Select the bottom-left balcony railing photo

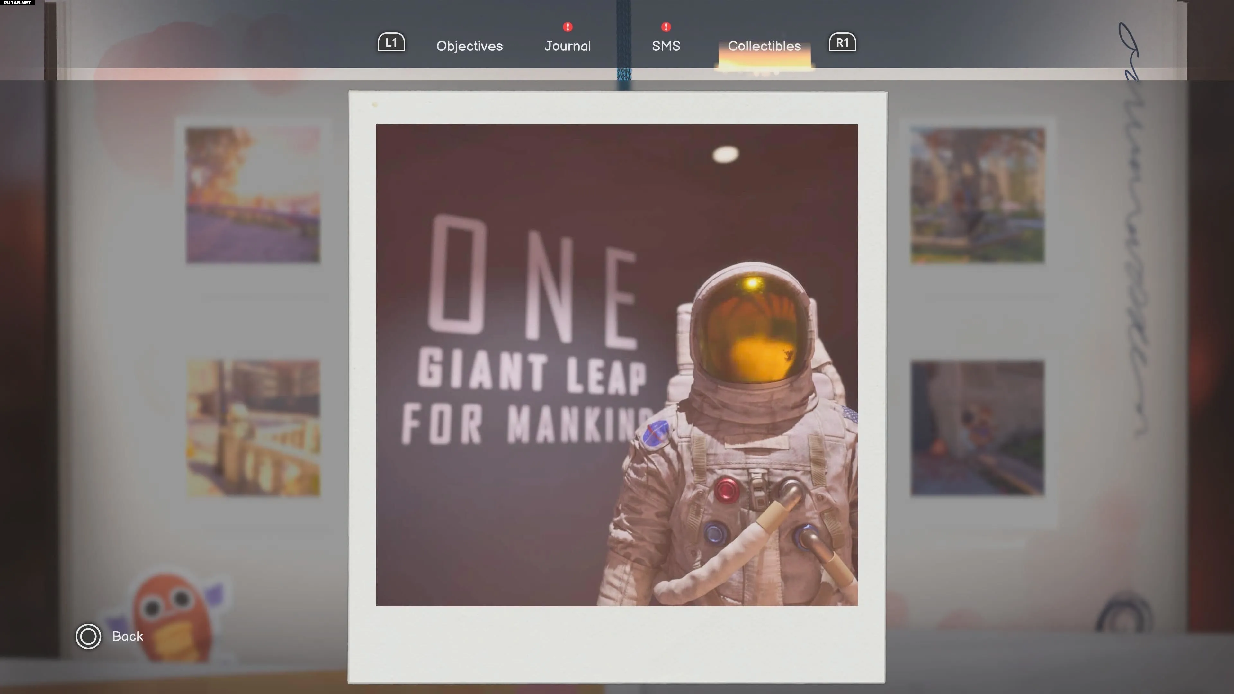pyautogui.click(x=253, y=428)
